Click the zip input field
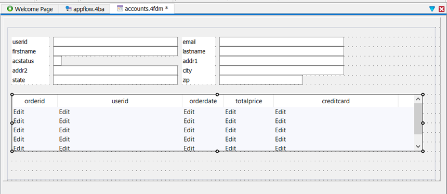Image resolution: width=447 pixels, height=194 pixels. tap(261, 80)
